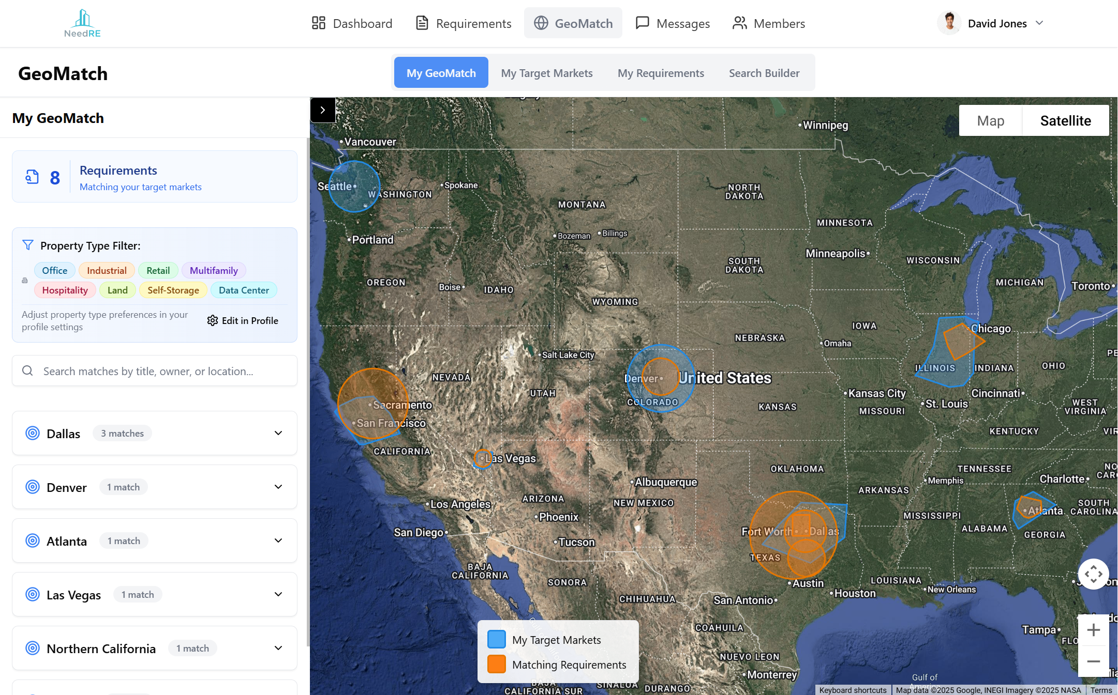Viewport: 1118px width, 695px height.
Task: Click the Dashboard grid icon
Action: pos(318,23)
